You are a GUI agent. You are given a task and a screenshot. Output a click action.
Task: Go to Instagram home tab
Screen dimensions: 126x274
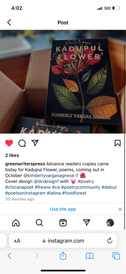[16, 223]
